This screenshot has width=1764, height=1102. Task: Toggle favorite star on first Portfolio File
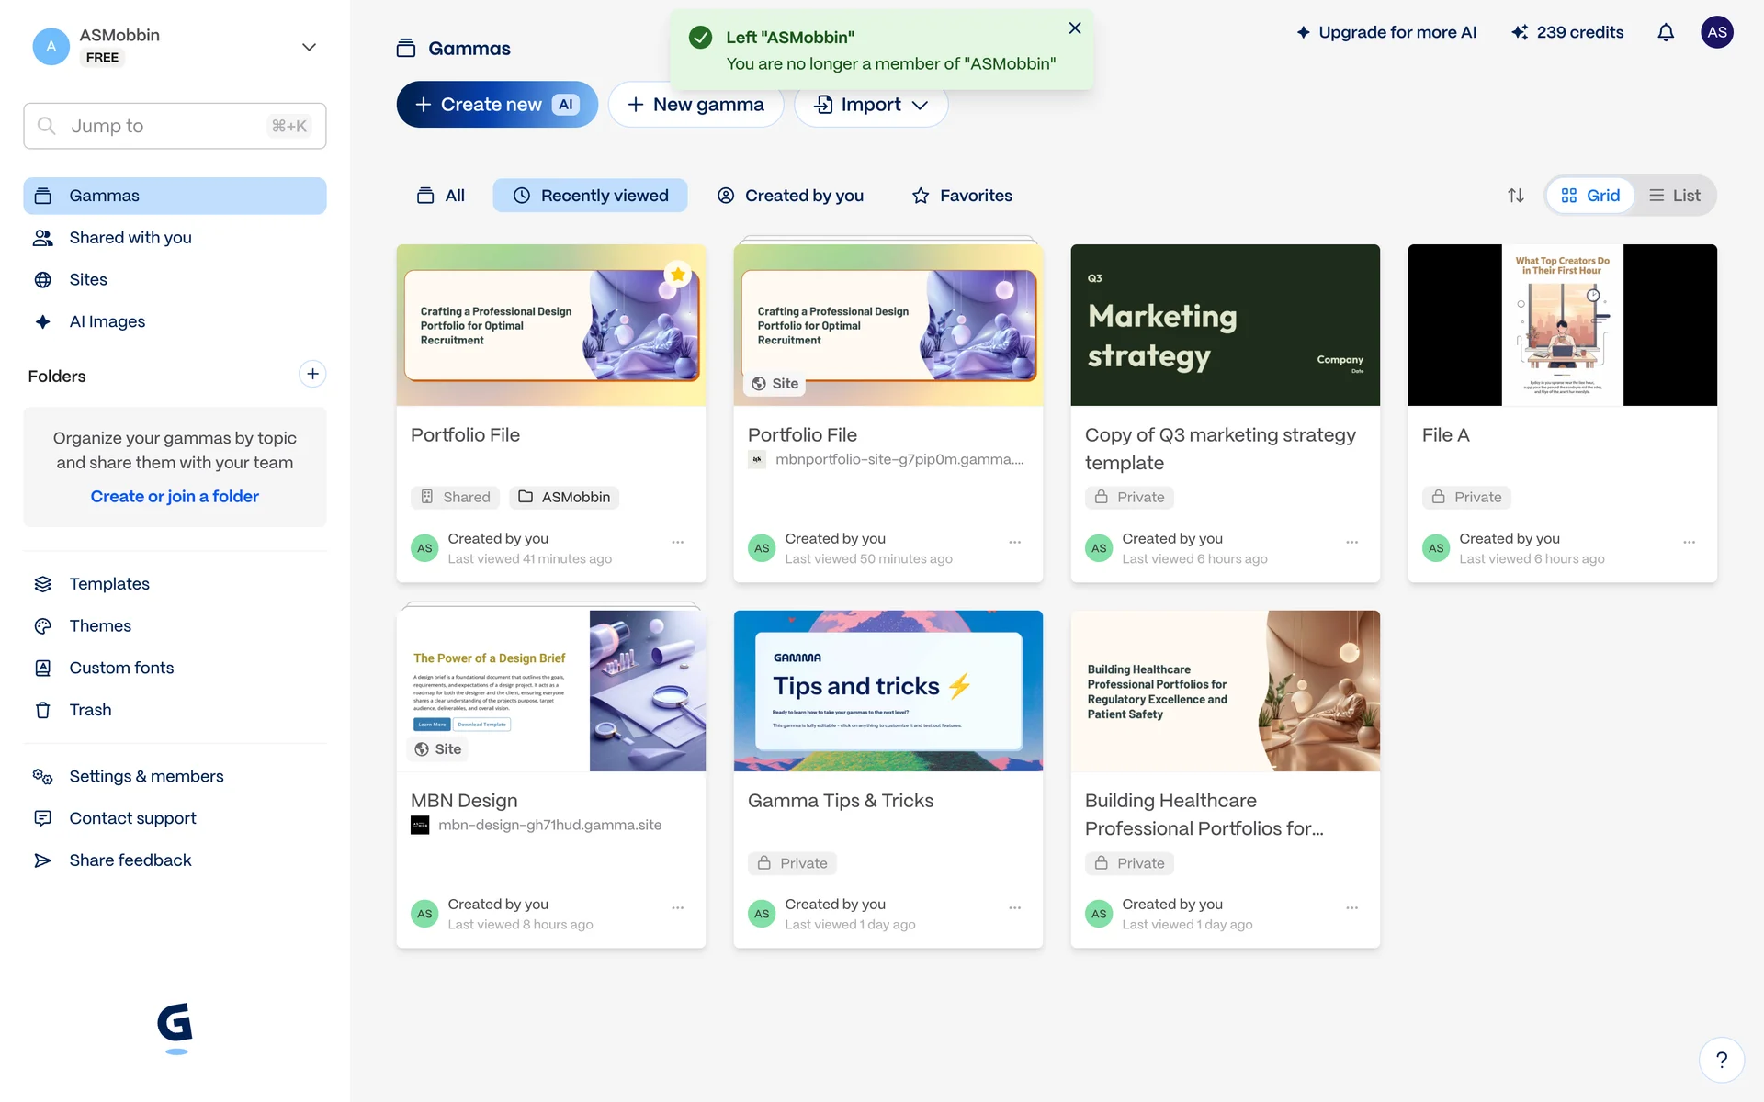[678, 274]
